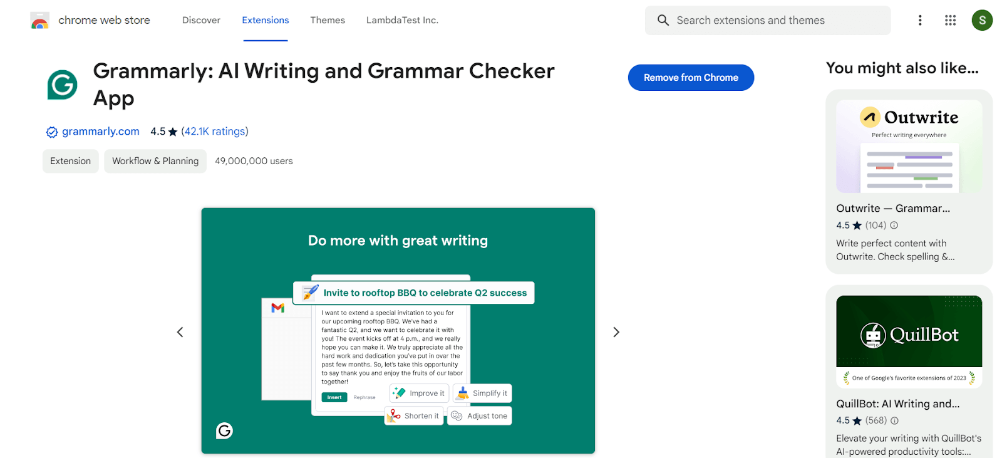Click the search magnifier icon

click(663, 20)
